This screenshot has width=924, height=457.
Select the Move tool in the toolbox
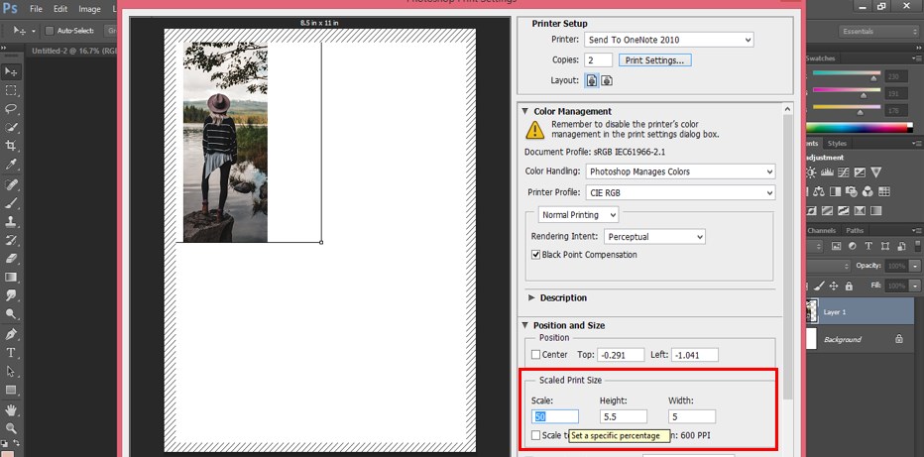point(11,71)
